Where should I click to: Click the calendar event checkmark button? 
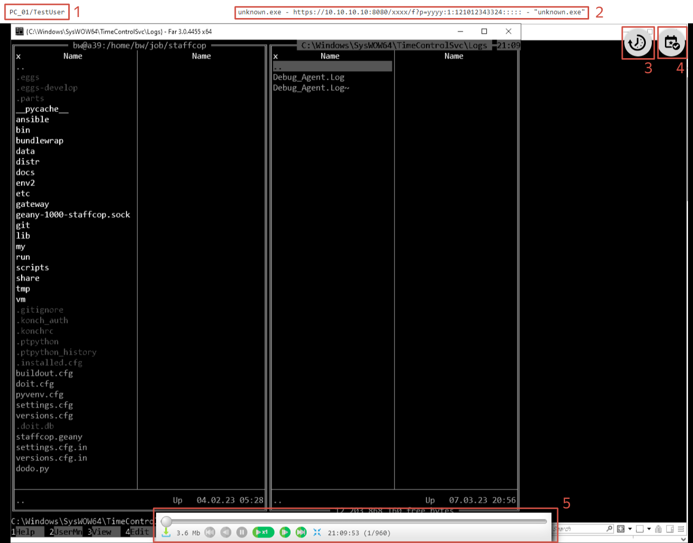pyautogui.click(x=671, y=43)
